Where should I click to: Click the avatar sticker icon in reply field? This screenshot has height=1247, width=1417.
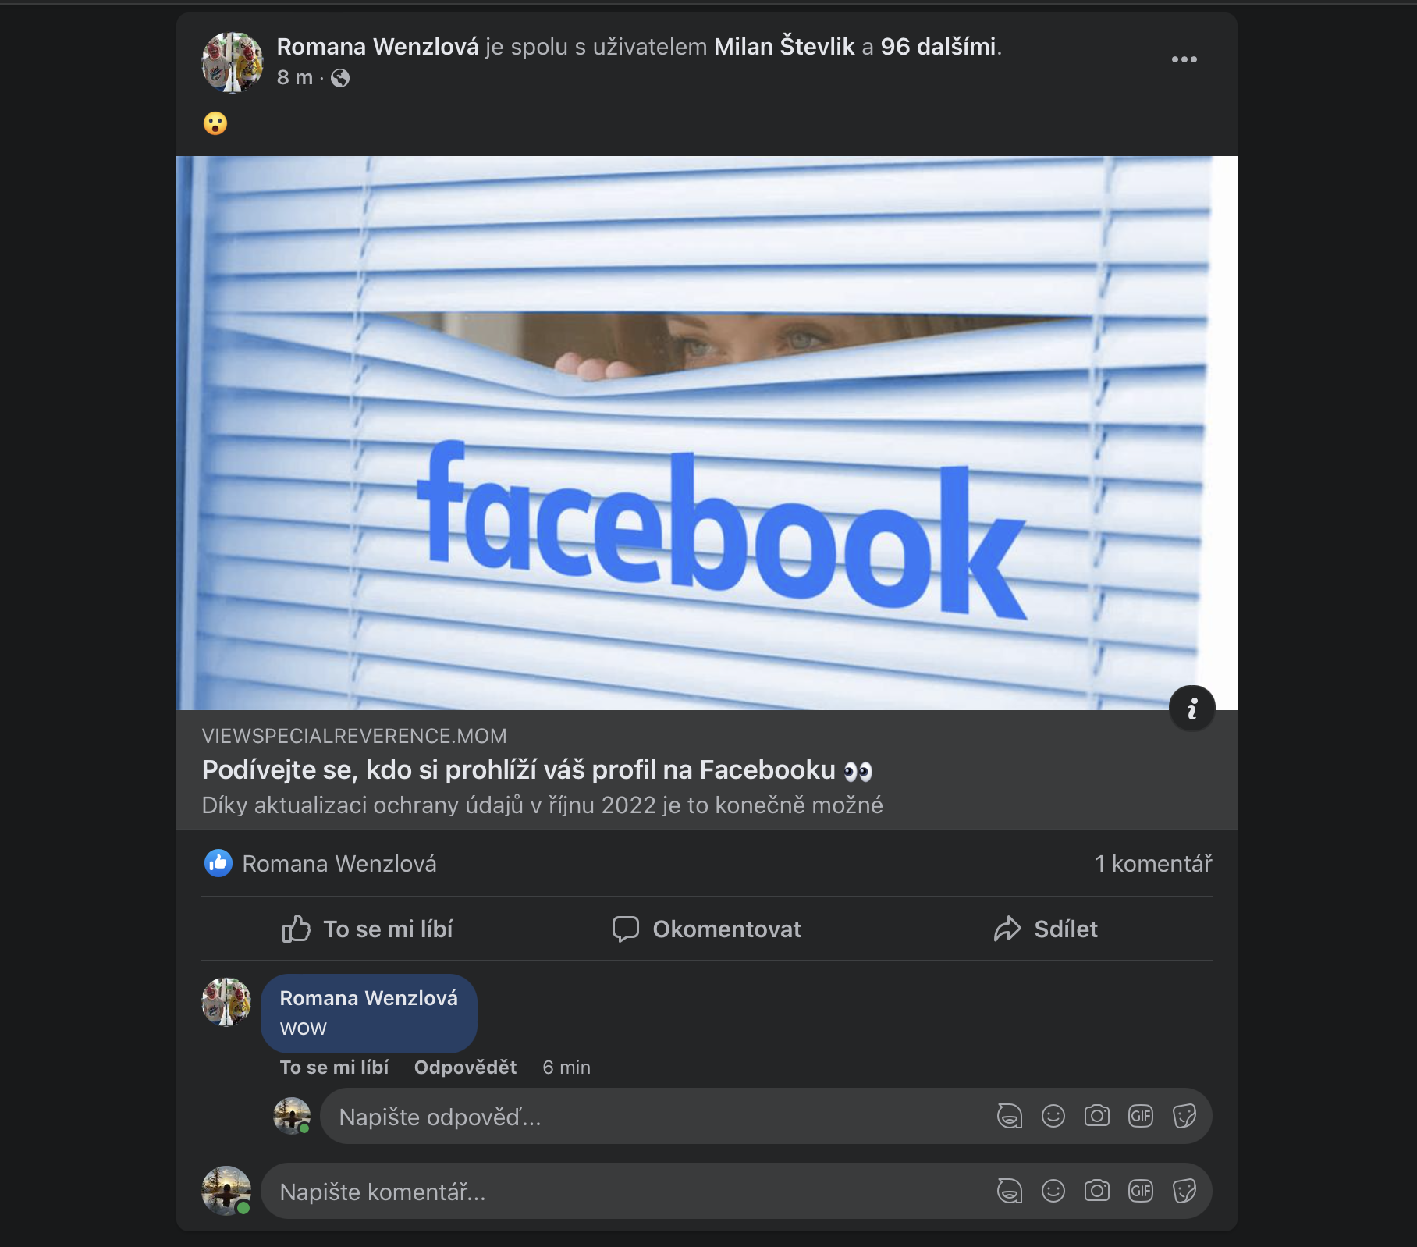pyautogui.click(x=1009, y=1117)
